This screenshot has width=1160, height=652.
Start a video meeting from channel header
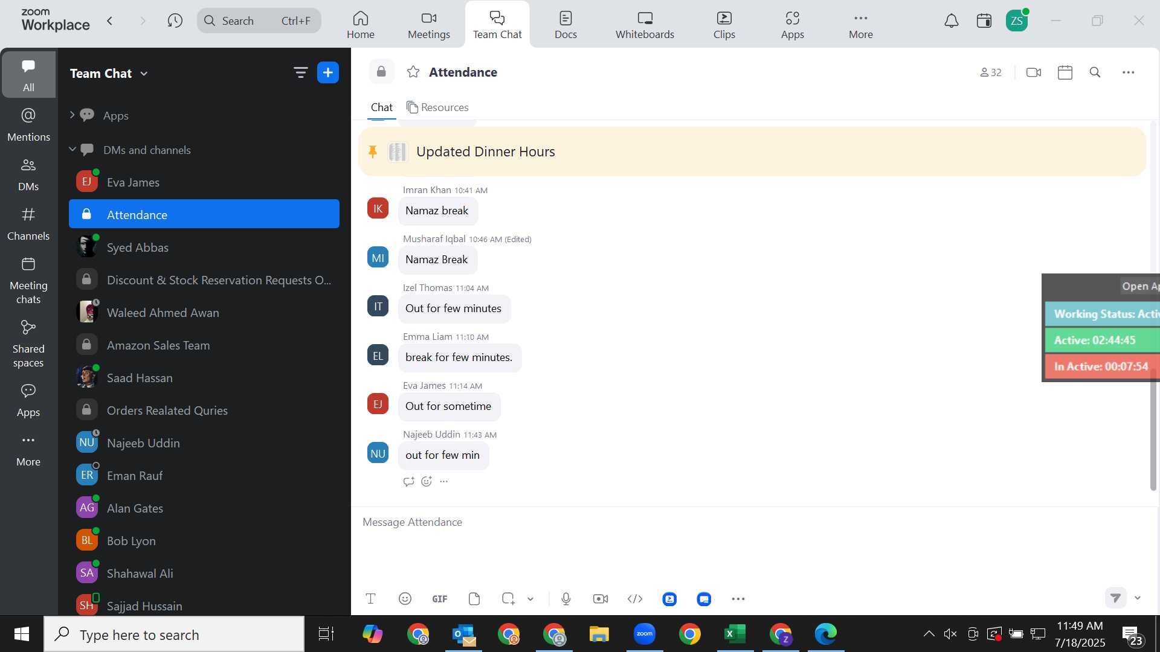(1034, 72)
